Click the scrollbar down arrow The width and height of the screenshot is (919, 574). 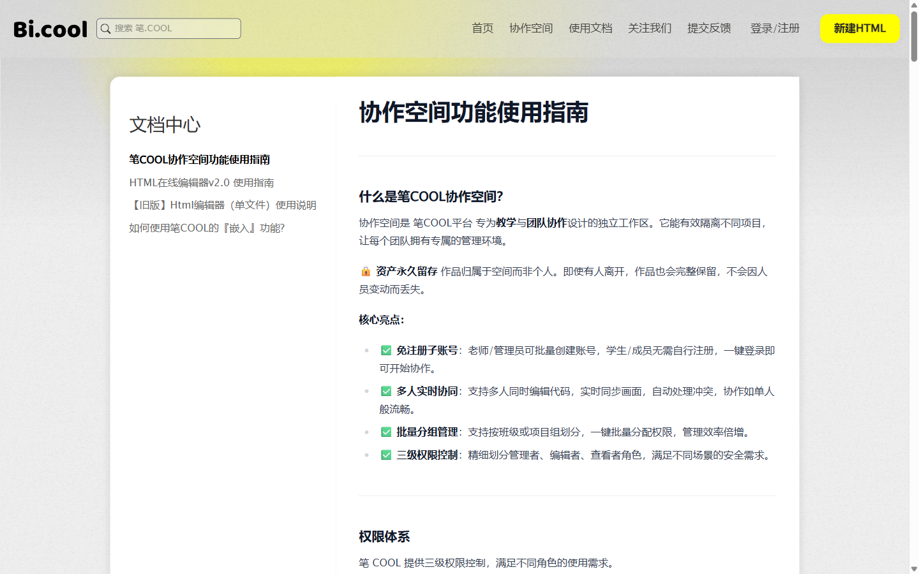(x=914, y=569)
